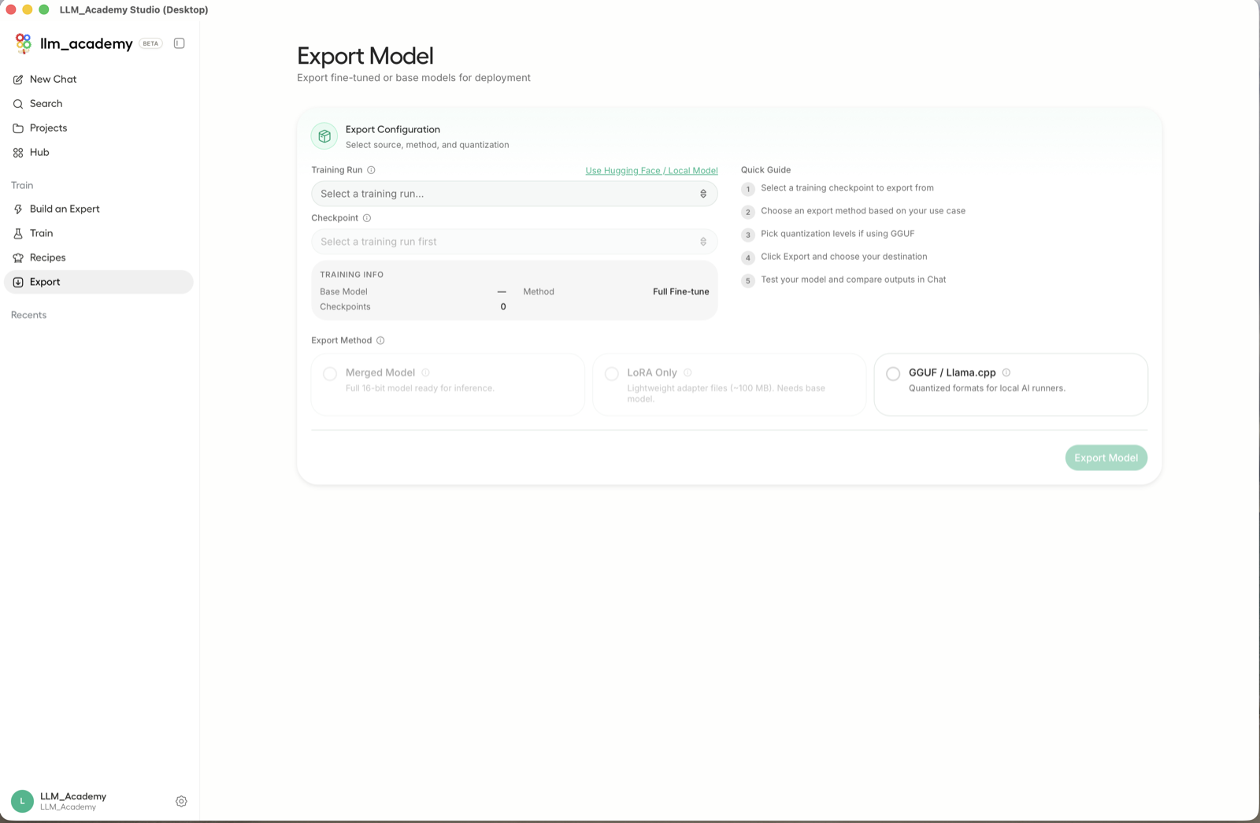Click the BETA badge
The height and width of the screenshot is (823, 1260).
(x=150, y=43)
